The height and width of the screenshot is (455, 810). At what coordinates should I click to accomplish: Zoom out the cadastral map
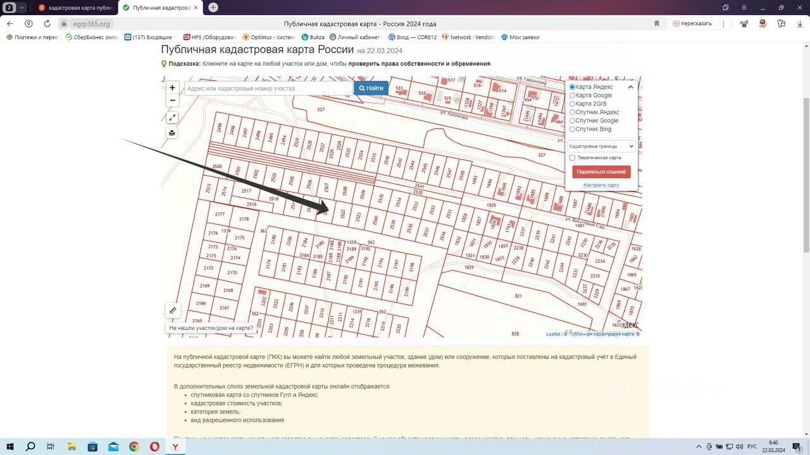[172, 100]
